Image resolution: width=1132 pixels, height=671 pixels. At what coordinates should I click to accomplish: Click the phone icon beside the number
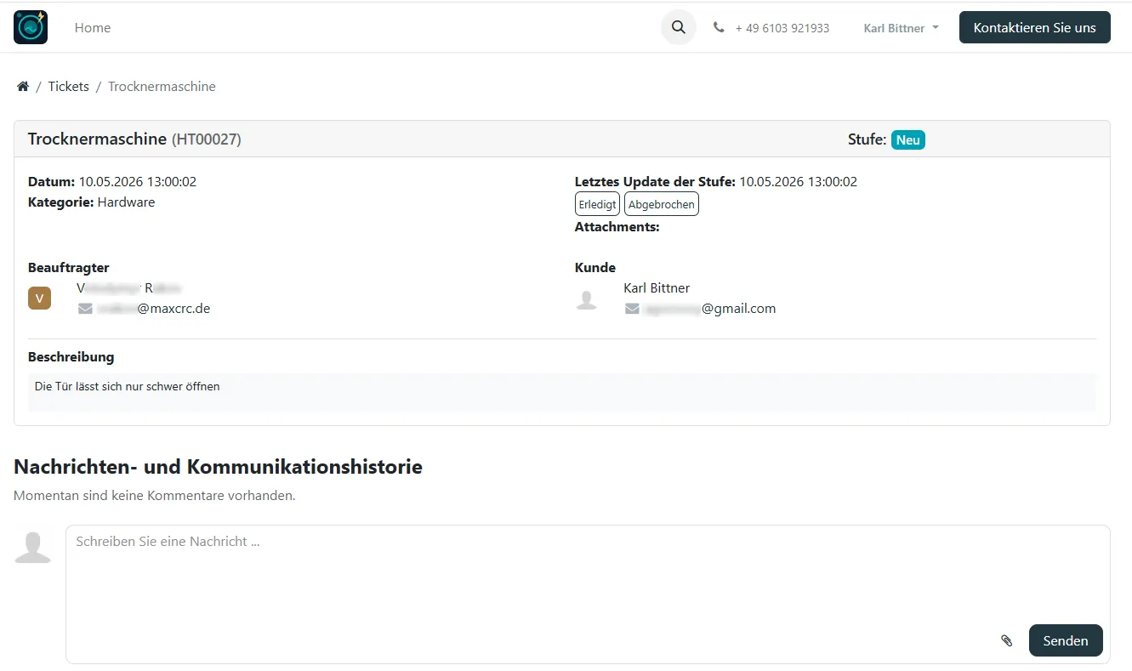point(719,27)
